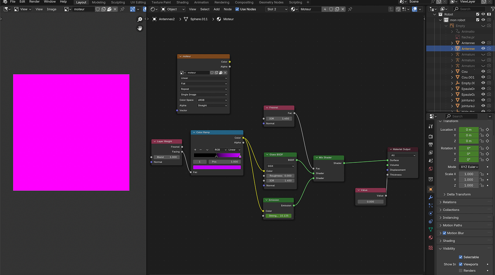495x275 pixels.
Task: Click the zoom magnifier icon in image editor
Action: coord(140,20)
